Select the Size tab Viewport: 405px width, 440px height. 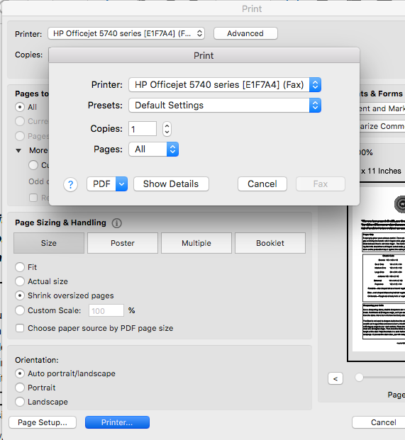coord(49,243)
